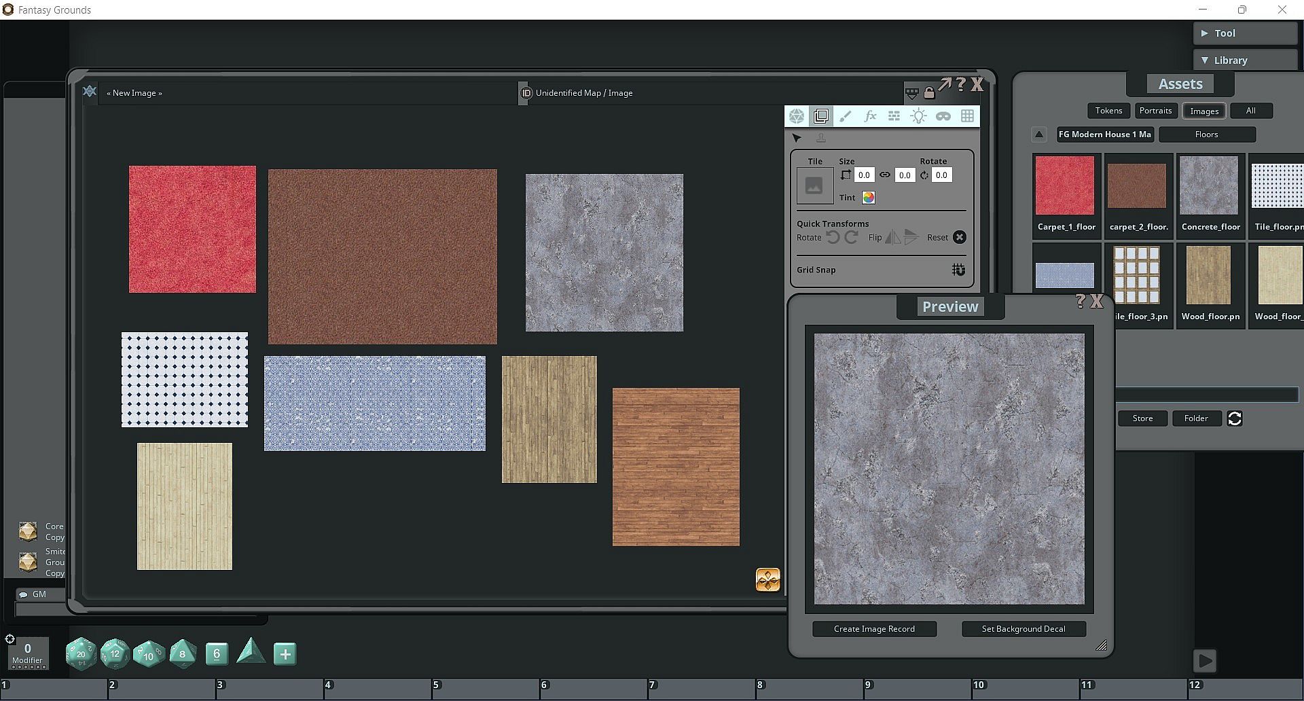
Task: Click the stamp tool icon
Action: click(x=820, y=139)
